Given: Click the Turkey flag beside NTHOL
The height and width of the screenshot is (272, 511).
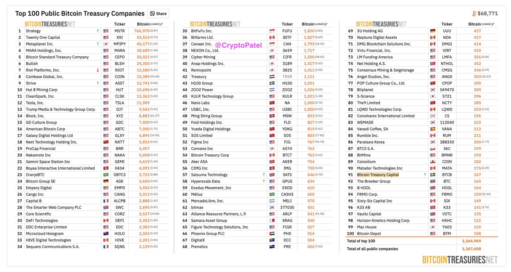Looking at the screenshot, I should (x=433, y=64).
